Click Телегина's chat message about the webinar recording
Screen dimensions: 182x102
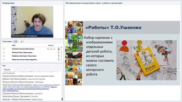31,88
